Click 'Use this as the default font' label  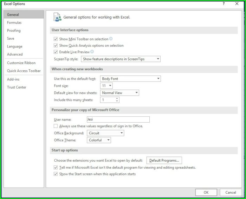point(75,79)
